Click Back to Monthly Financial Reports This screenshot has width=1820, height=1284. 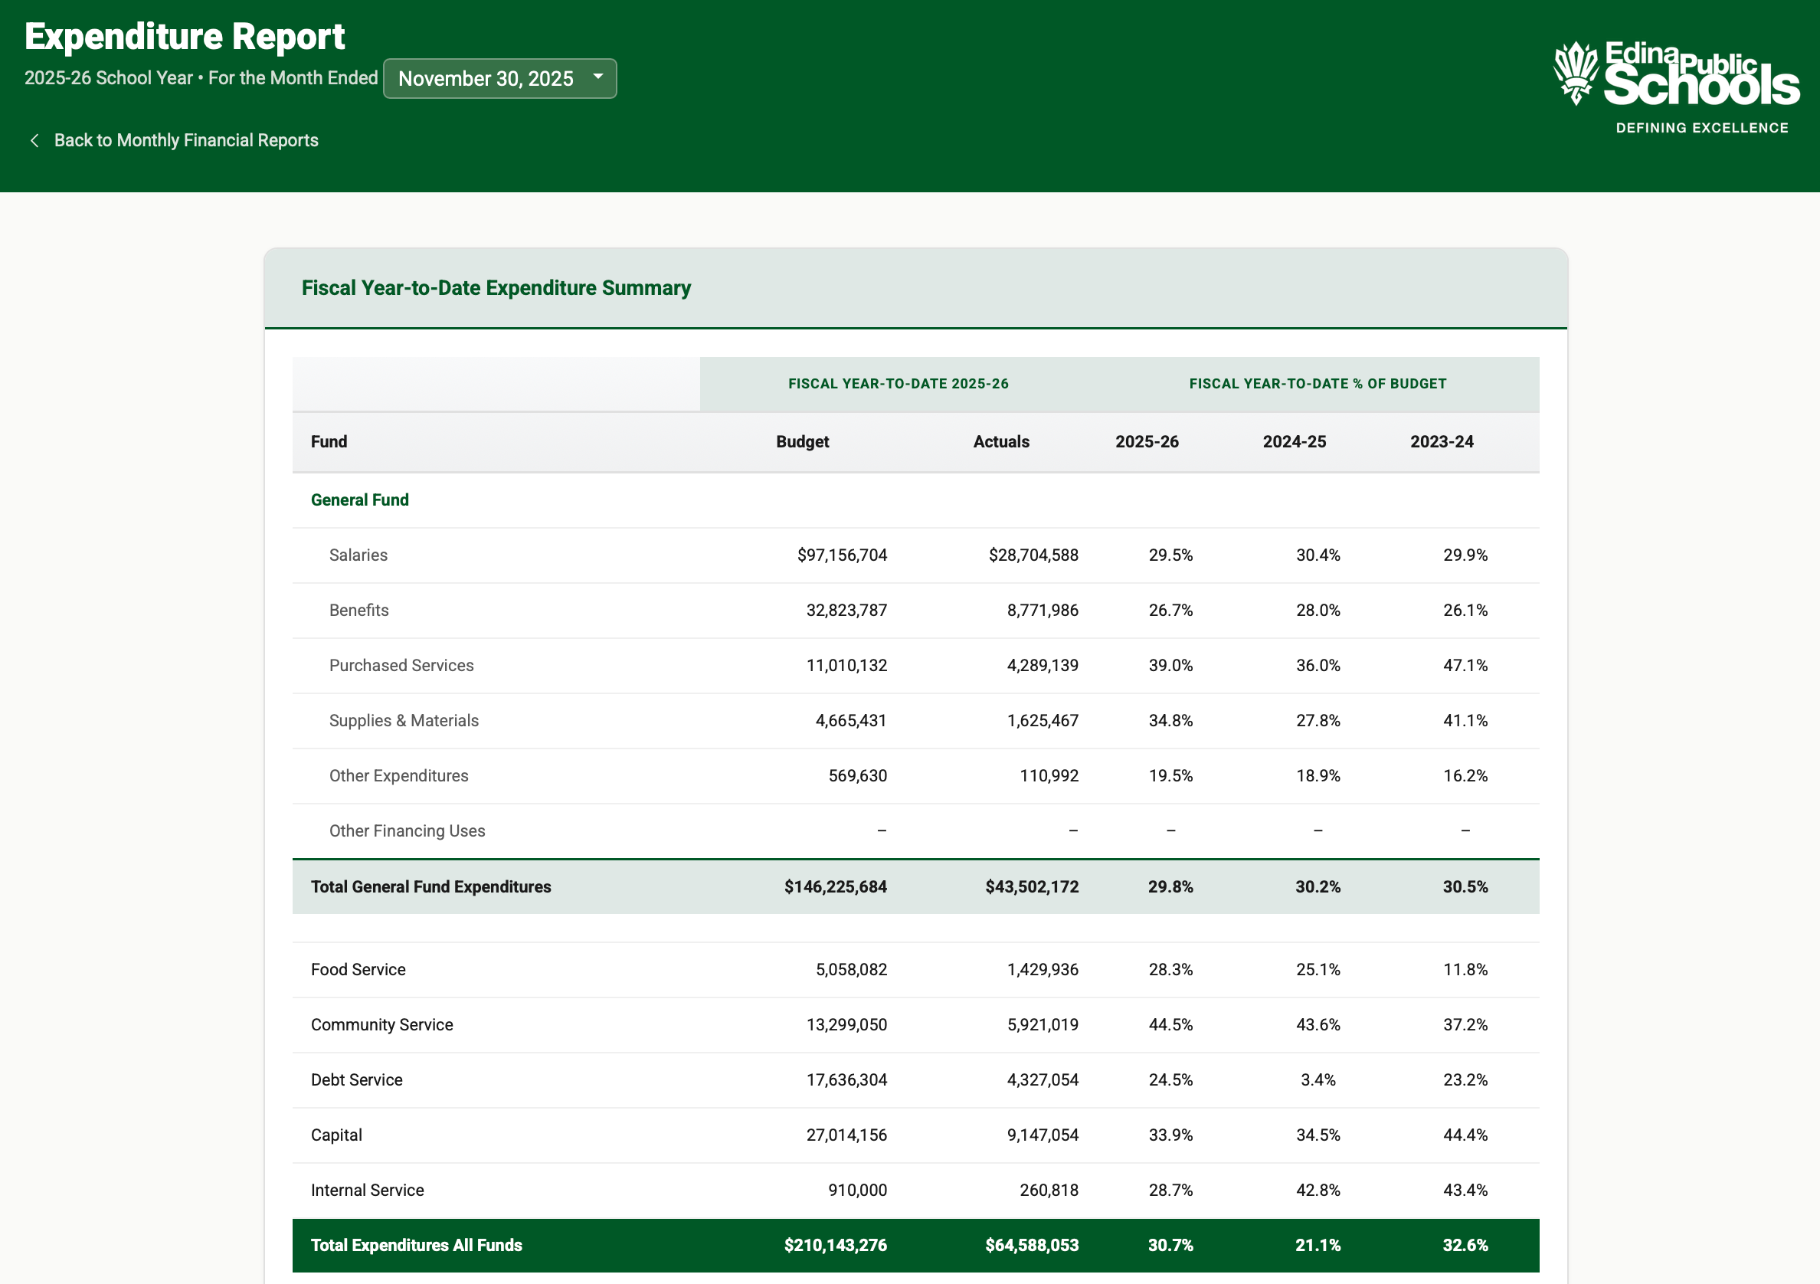(x=186, y=139)
